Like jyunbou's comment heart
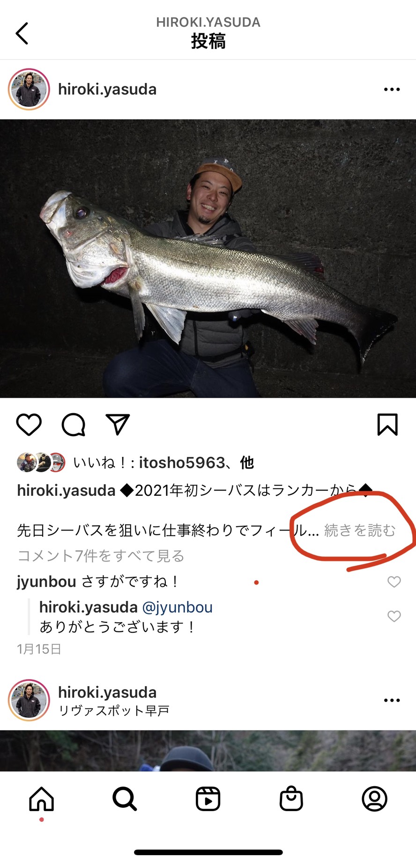416x864 pixels. coord(394,582)
